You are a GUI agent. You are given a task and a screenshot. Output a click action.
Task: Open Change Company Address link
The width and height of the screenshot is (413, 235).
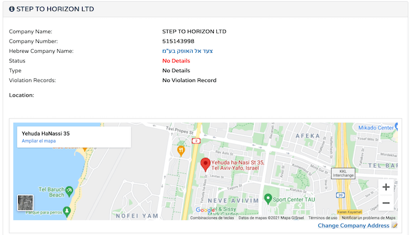point(353,225)
